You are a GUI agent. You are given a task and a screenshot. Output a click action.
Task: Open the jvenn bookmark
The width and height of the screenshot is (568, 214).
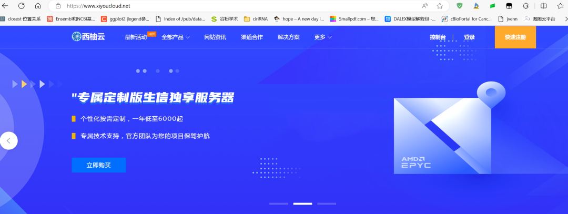[509, 19]
